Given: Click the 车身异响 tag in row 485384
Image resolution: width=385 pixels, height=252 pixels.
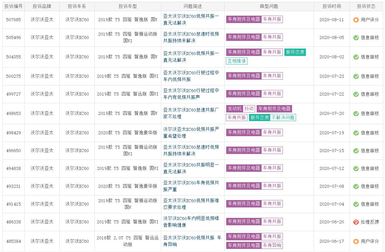Looking at the screenshot, I should pos(272,245).
